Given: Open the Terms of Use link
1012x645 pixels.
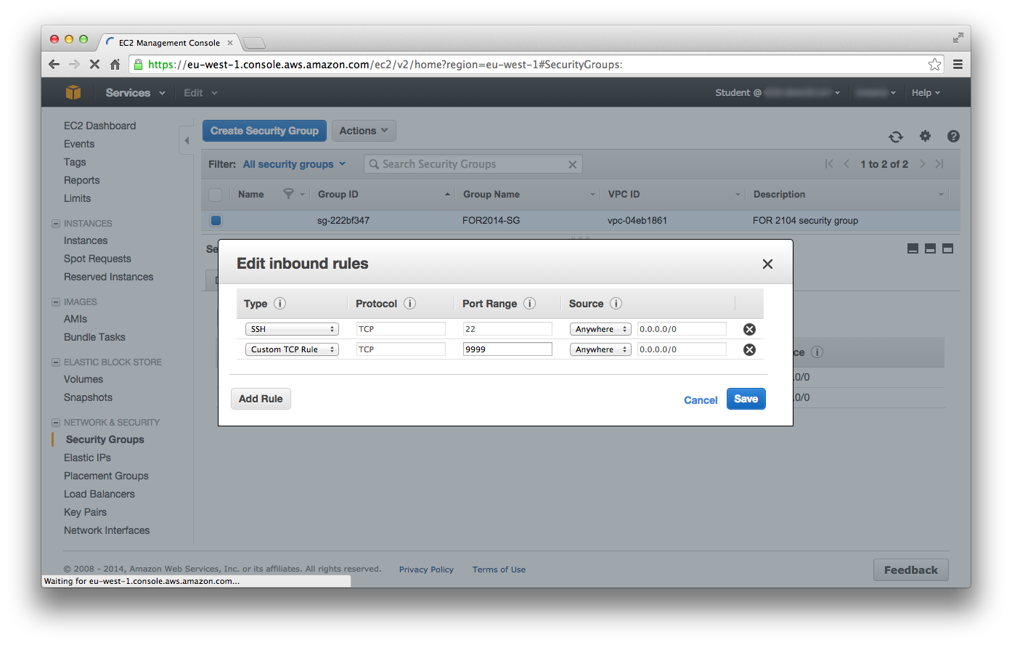Looking at the screenshot, I should tap(499, 569).
